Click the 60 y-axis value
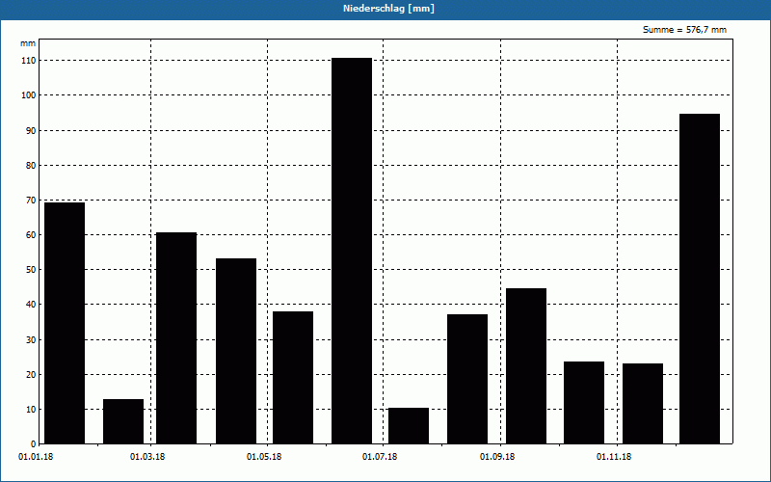The image size is (771, 482). [32, 235]
